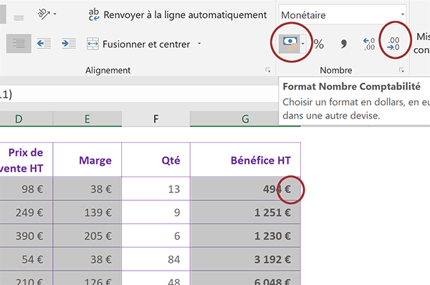Reduce decimal places icon
The height and width of the screenshot is (285, 430).
[393, 44]
